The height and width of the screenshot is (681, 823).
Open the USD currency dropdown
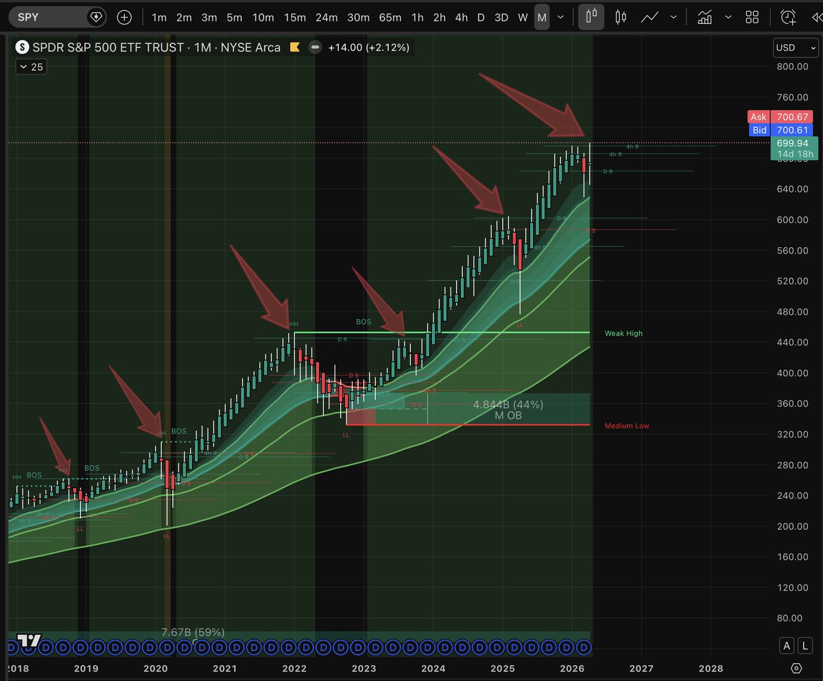[794, 47]
